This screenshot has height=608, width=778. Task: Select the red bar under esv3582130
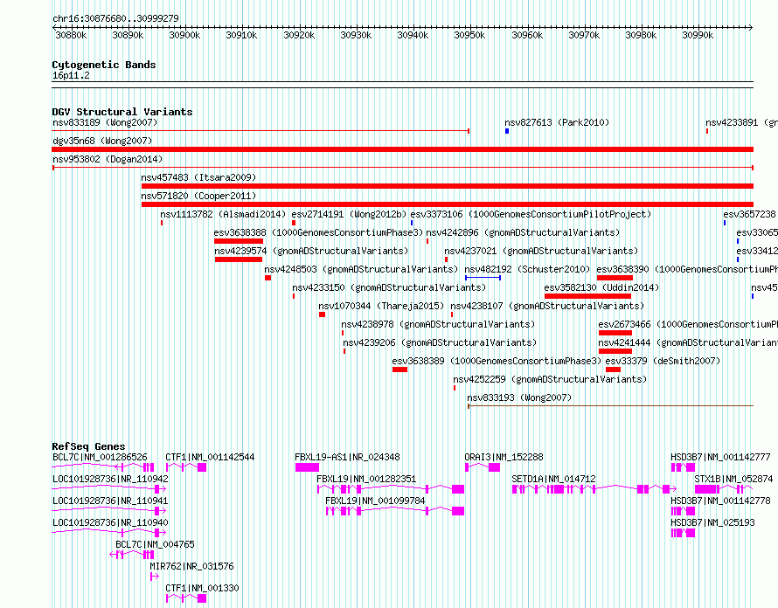click(587, 296)
